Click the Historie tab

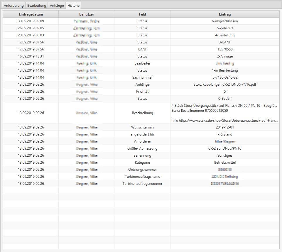coord(73,6)
